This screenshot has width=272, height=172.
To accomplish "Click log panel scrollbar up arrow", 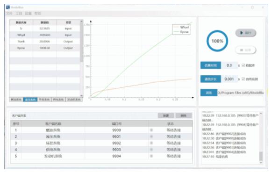I will coord(261,114).
